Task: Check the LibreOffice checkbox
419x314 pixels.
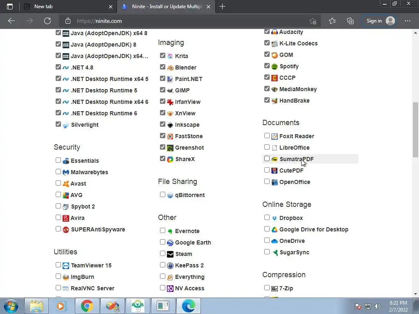Action: 267,147
